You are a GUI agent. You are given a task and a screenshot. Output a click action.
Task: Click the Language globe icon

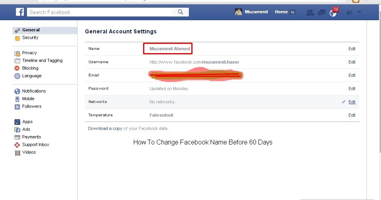tap(17, 76)
